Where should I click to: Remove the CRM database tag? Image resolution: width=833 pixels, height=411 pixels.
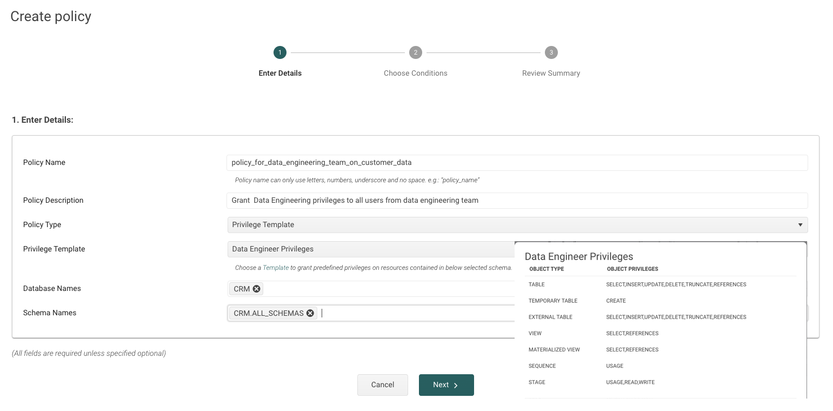point(257,289)
